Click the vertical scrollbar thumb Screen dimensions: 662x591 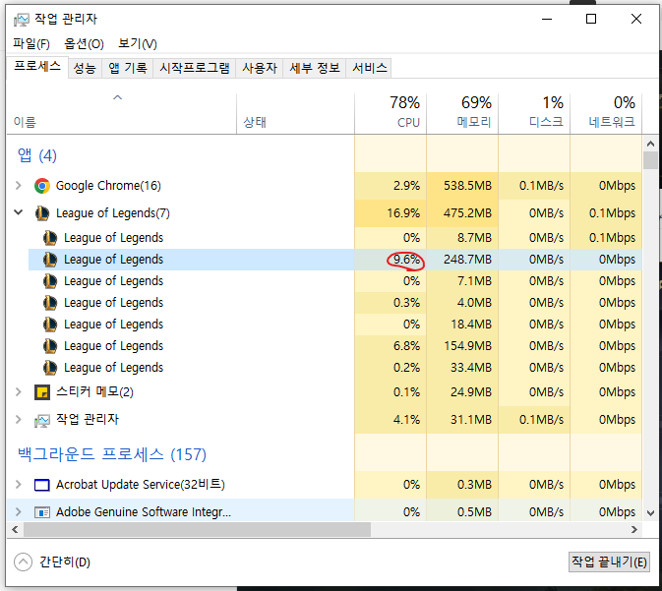point(650,160)
